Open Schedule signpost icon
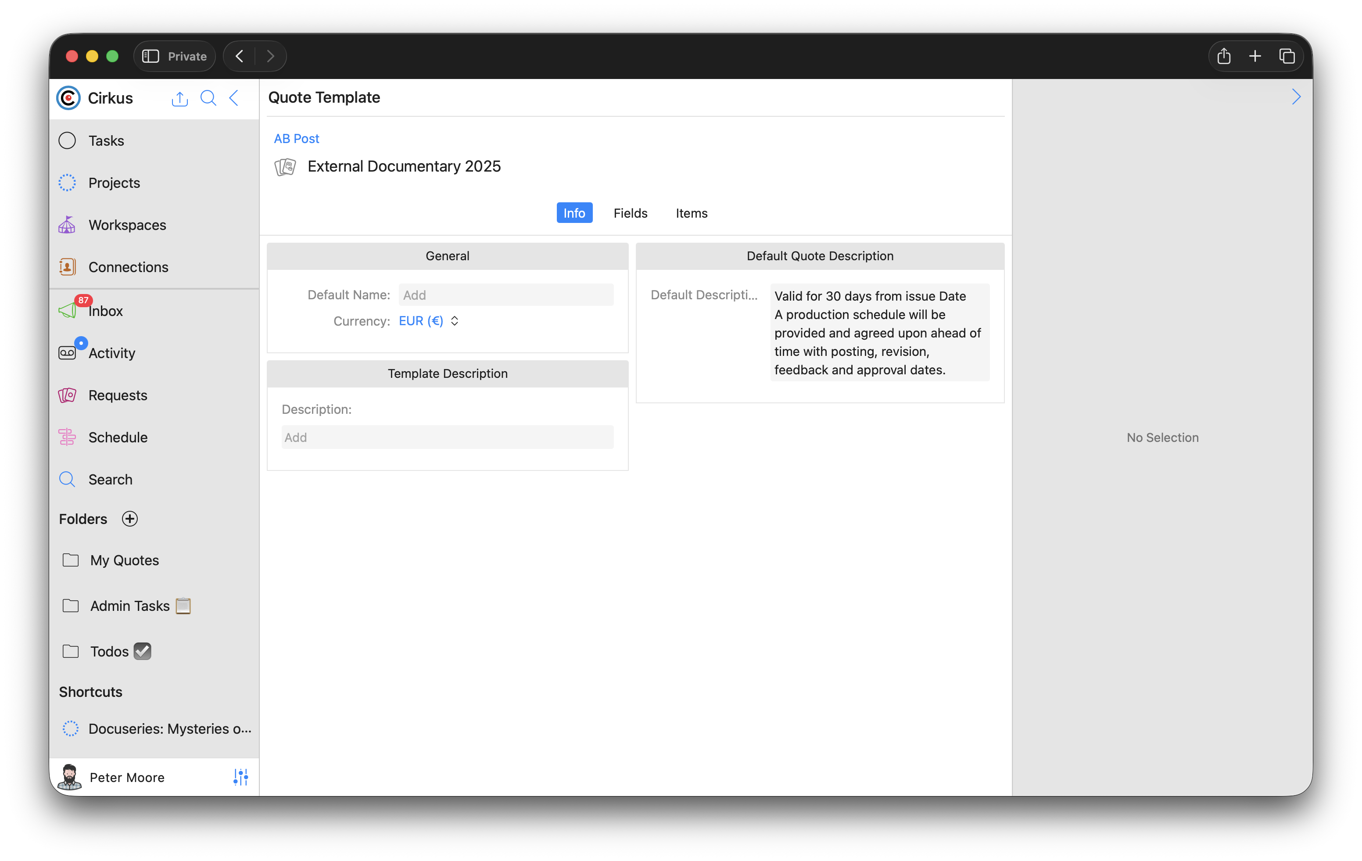 pyautogui.click(x=67, y=437)
